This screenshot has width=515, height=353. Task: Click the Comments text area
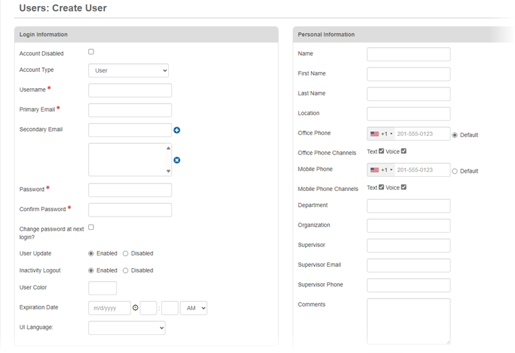tap(408, 321)
